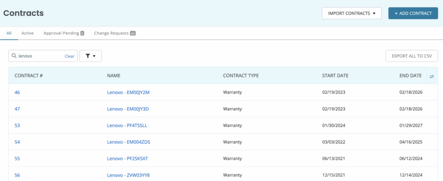Open Lenovo - PF4TSSLL contract
443x181 pixels.
tap(127, 125)
